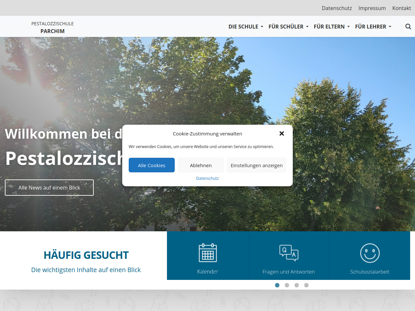Open Datenschutz in the top bar
Image resolution: width=415 pixels, height=311 pixels.
click(x=337, y=8)
